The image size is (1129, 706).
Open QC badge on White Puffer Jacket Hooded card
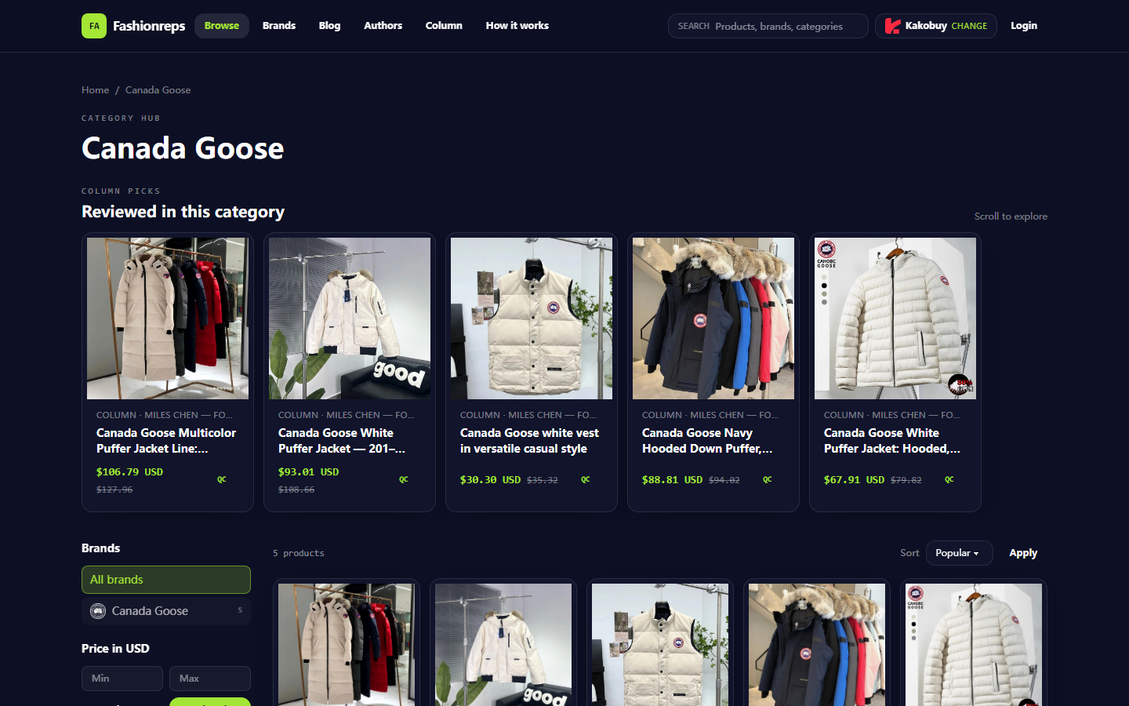coord(949,479)
